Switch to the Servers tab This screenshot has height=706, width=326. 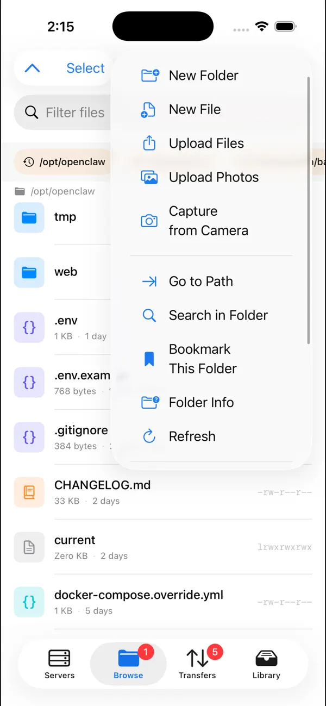[59, 663]
